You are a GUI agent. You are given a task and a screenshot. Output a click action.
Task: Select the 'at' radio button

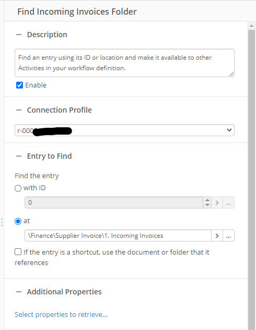18,221
